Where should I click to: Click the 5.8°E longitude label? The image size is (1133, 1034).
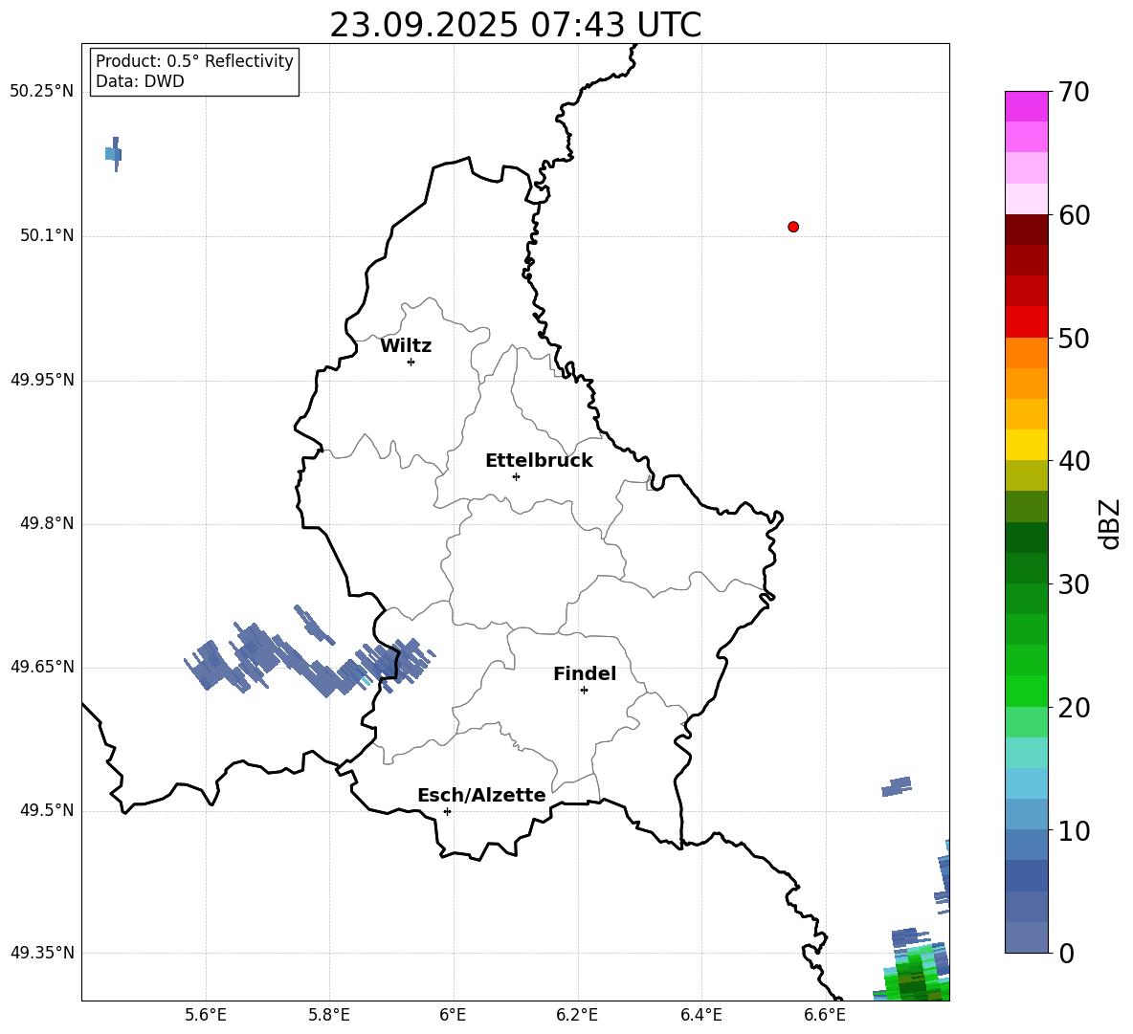[329, 1016]
